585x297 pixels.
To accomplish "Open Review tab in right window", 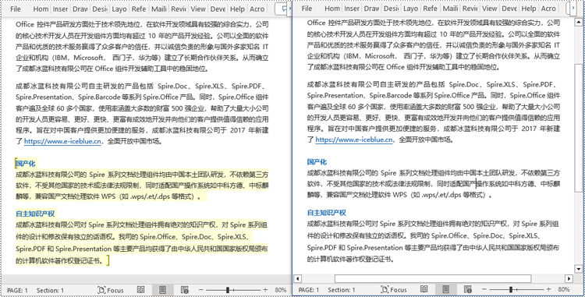I will point(470,9).
